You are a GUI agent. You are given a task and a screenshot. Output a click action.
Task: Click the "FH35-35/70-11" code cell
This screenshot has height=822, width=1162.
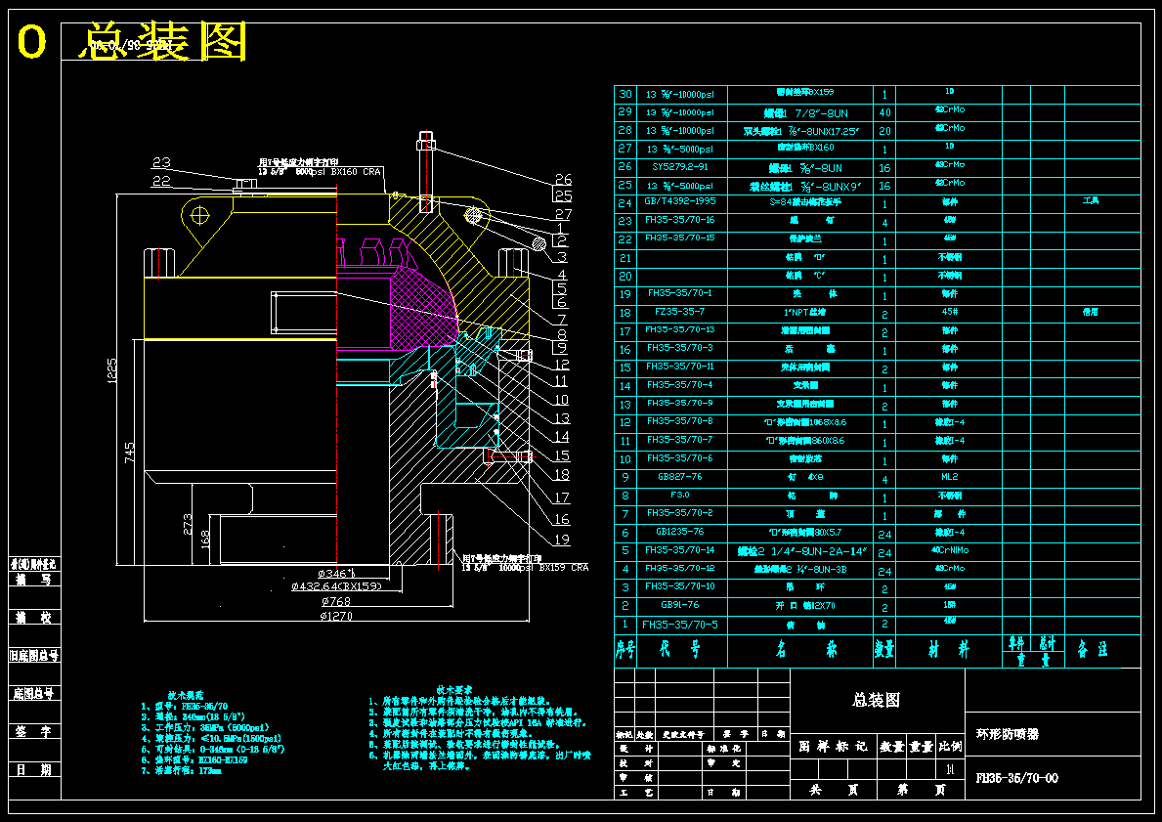tap(680, 367)
